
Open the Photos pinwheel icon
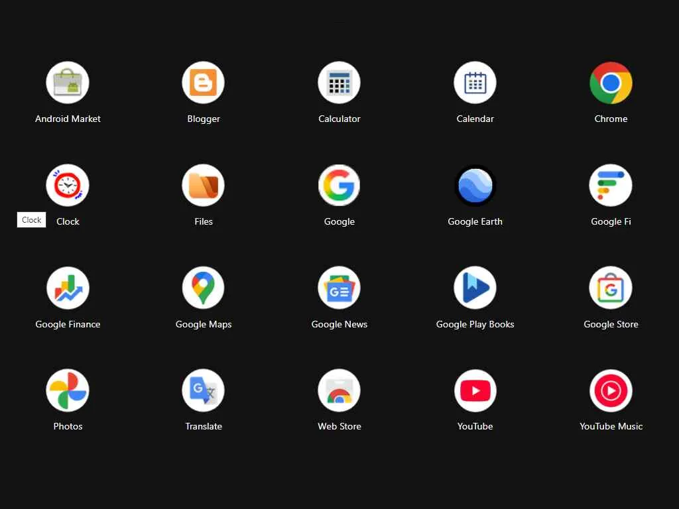point(68,390)
